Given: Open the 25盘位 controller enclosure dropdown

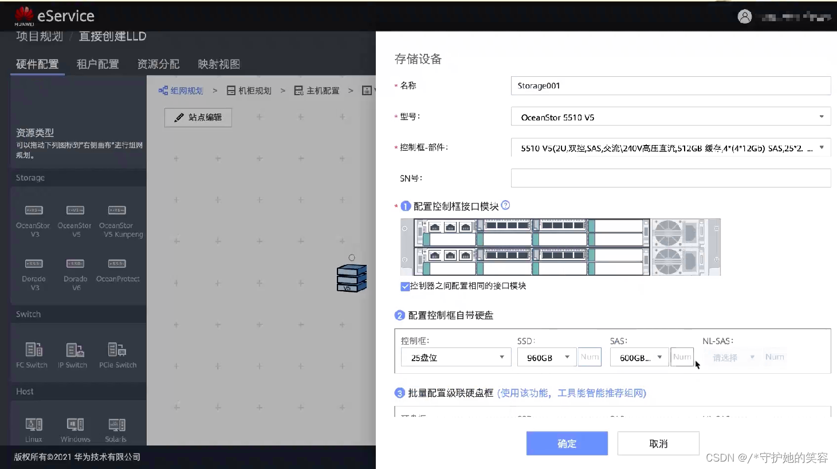Looking at the screenshot, I should pos(456,357).
